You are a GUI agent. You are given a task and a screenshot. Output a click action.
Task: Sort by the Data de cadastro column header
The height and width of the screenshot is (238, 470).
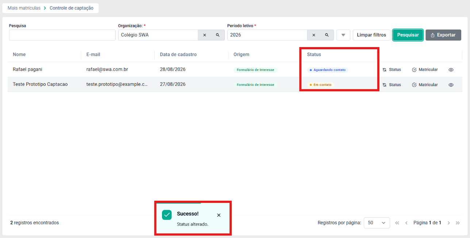[178, 54]
